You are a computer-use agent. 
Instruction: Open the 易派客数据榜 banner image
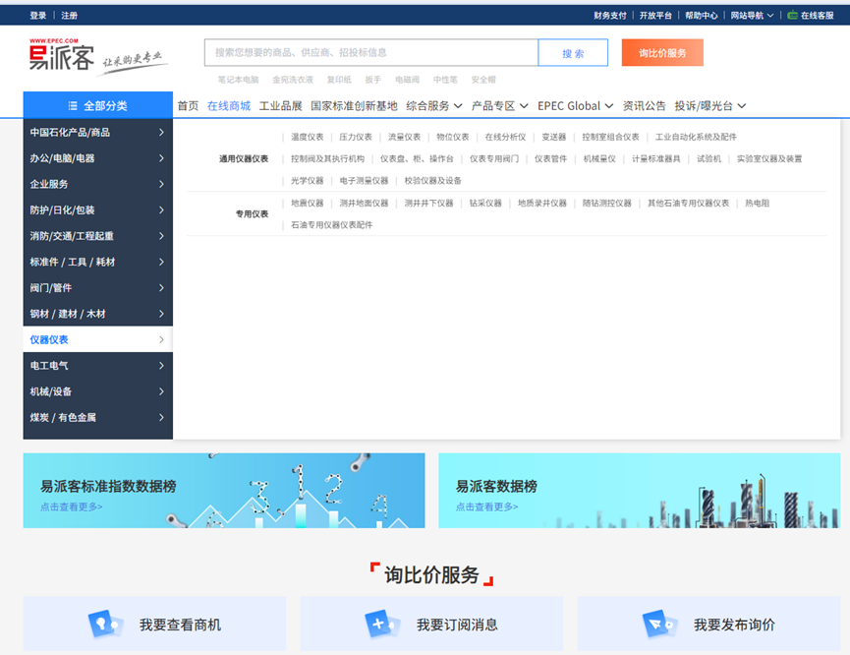point(639,490)
